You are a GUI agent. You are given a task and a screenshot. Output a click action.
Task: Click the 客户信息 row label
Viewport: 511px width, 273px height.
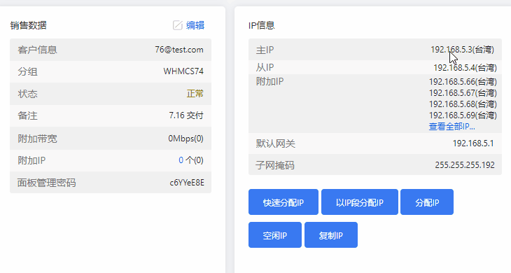coord(38,50)
